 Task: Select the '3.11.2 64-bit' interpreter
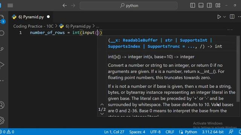[213, 132]
